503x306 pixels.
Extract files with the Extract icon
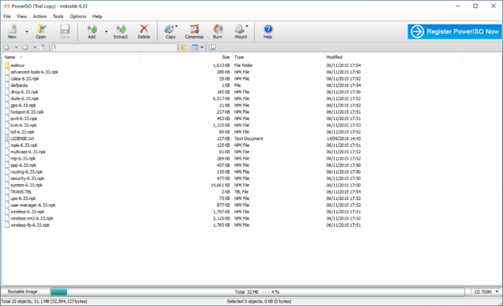121,29
